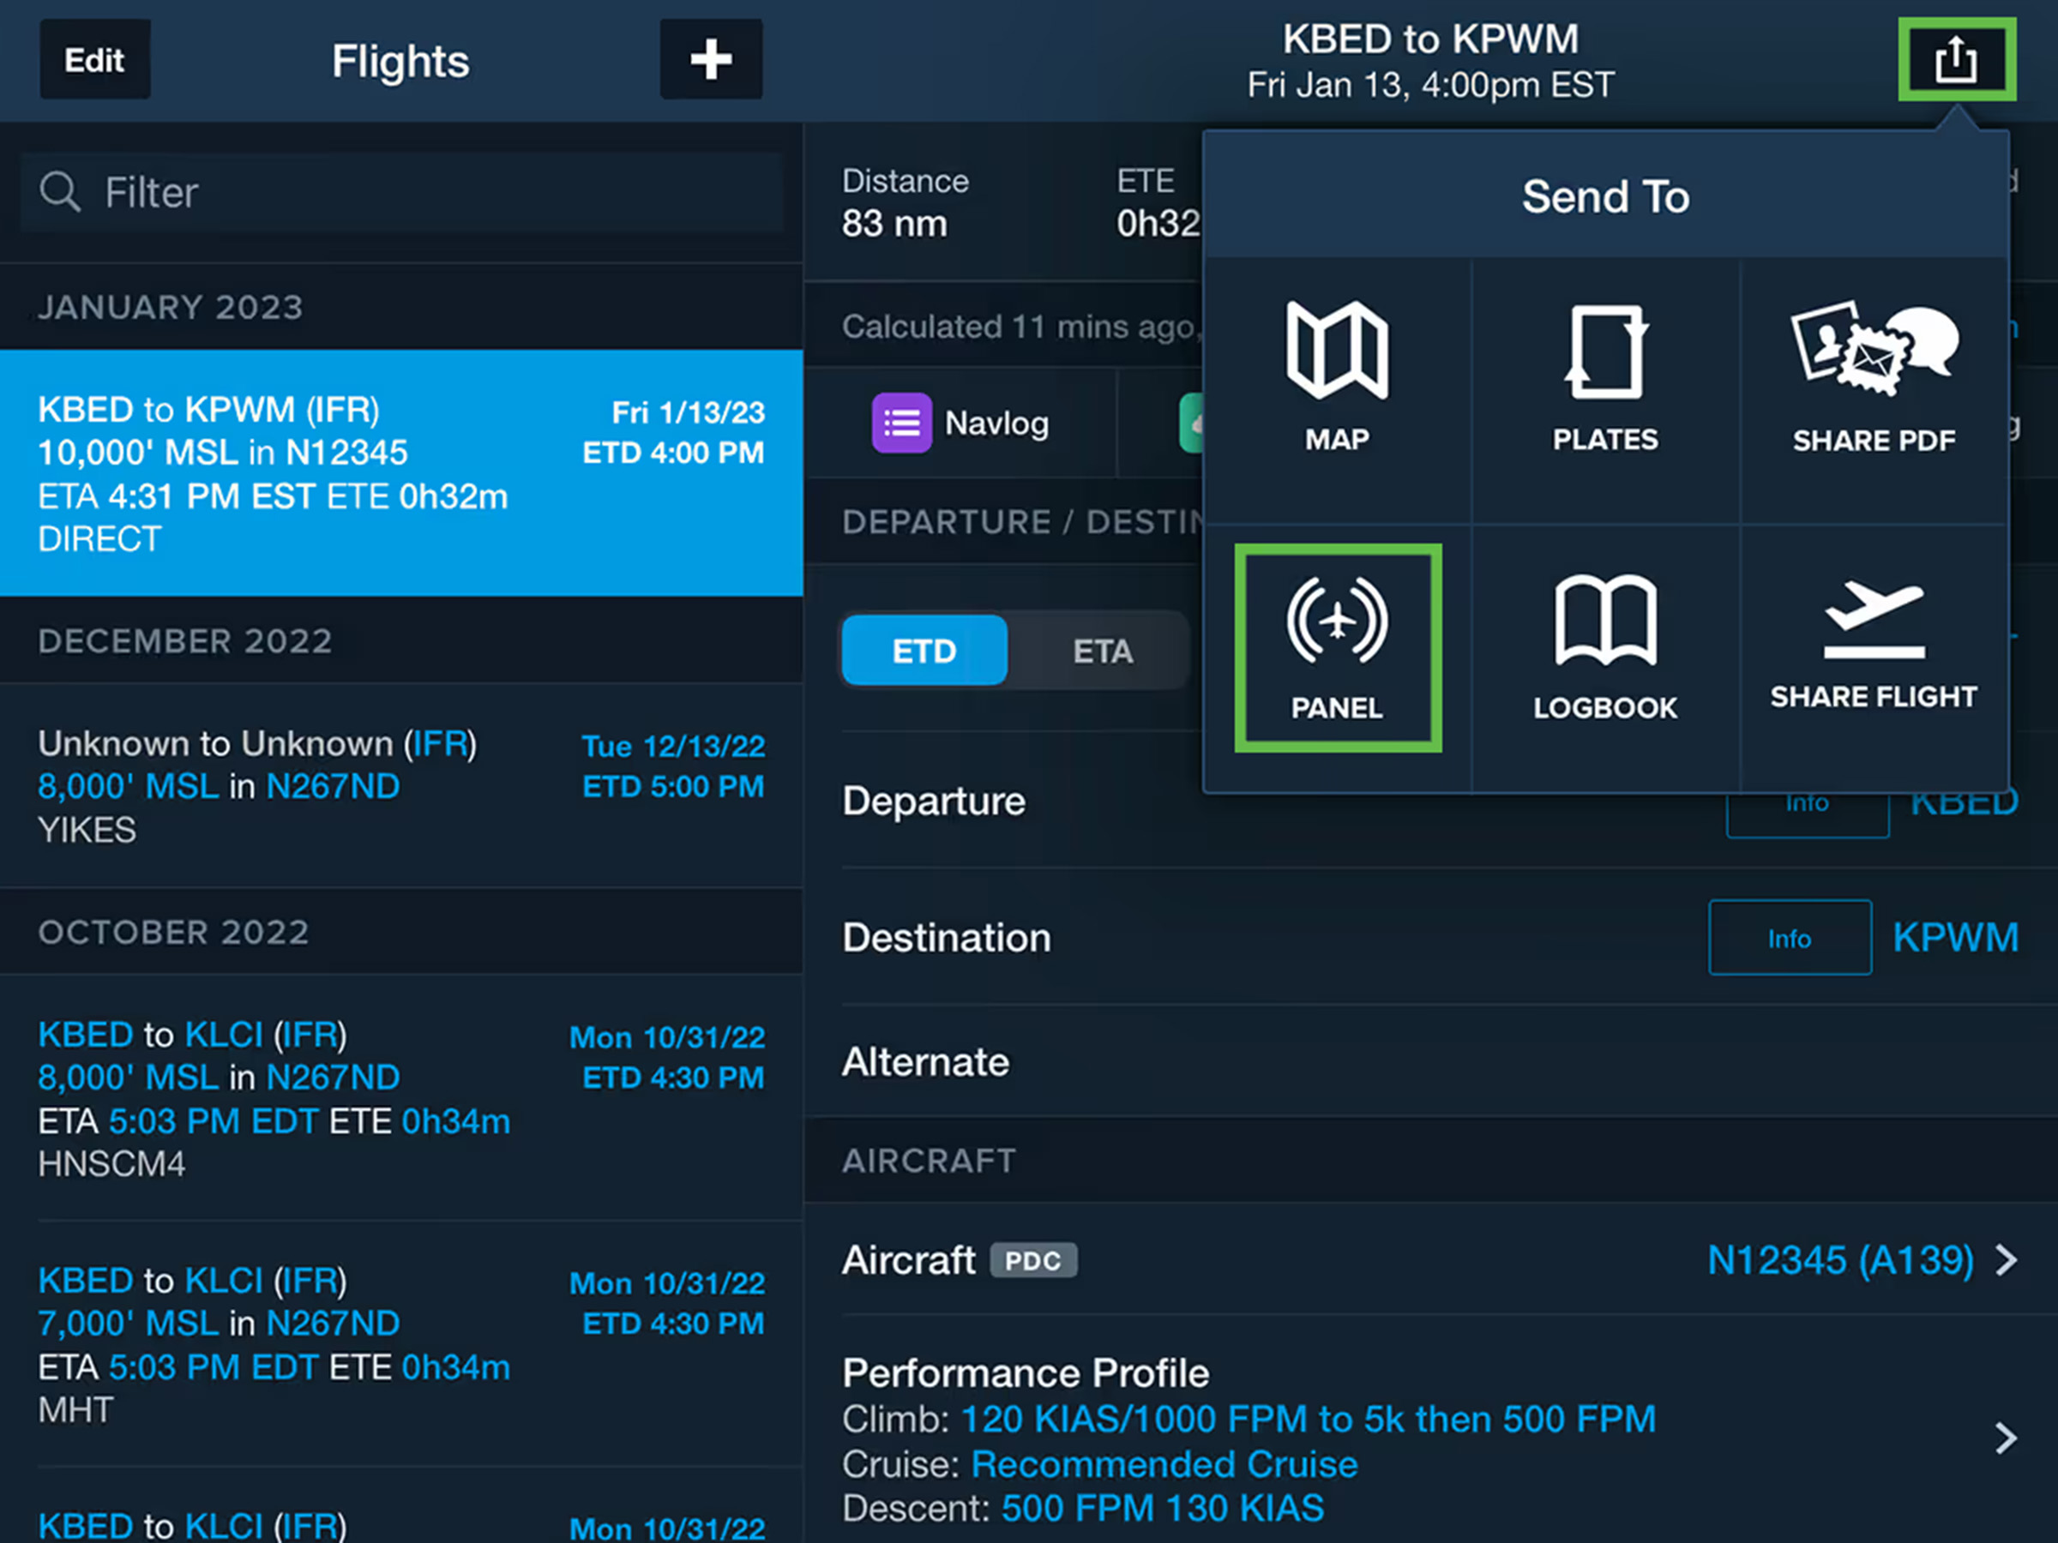
Task: Click the Edit flights button
Action: pos(94,61)
